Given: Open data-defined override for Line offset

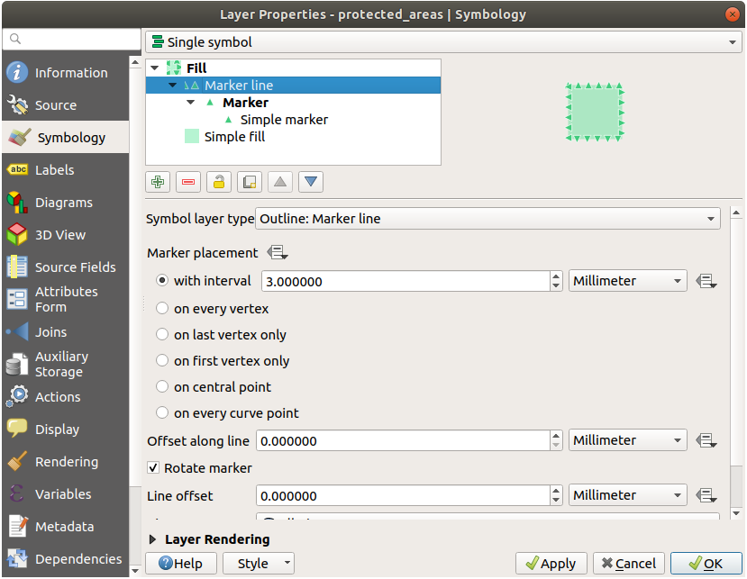Looking at the screenshot, I should click(x=706, y=495).
